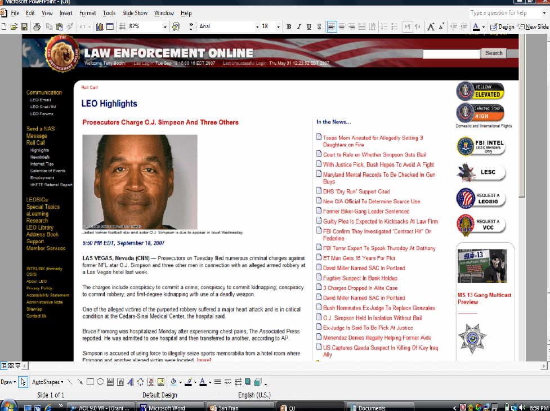
Task: Click the Insert Picture icon
Action: click(x=161, y=382)
